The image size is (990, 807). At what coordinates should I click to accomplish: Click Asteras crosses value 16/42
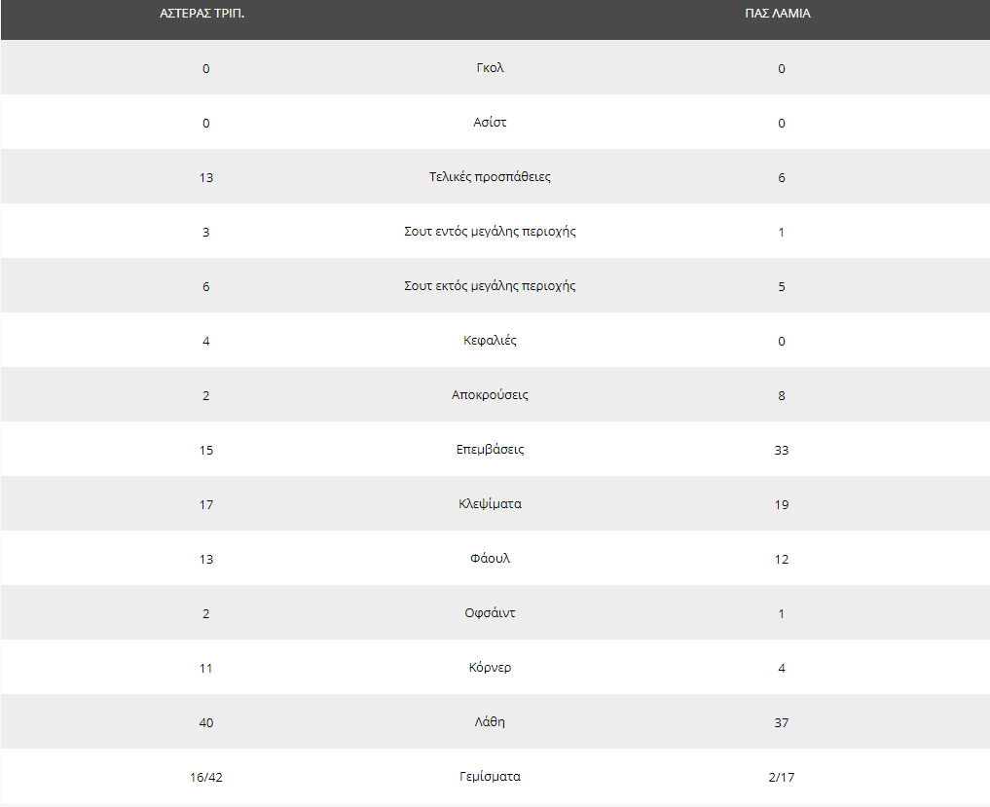coord(205,778)
